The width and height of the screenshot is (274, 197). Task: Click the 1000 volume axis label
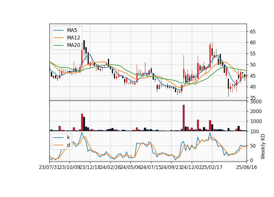[x=256, y=121]
